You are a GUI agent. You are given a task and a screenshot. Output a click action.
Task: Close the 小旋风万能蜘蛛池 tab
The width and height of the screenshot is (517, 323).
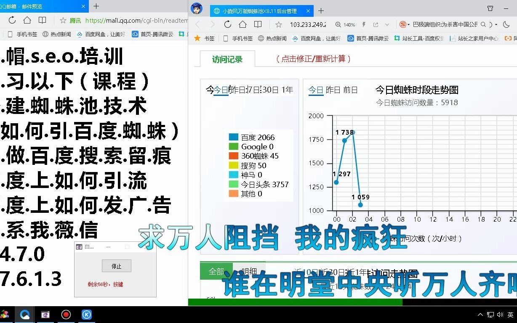pyautogui.click(x=308, y=11)
